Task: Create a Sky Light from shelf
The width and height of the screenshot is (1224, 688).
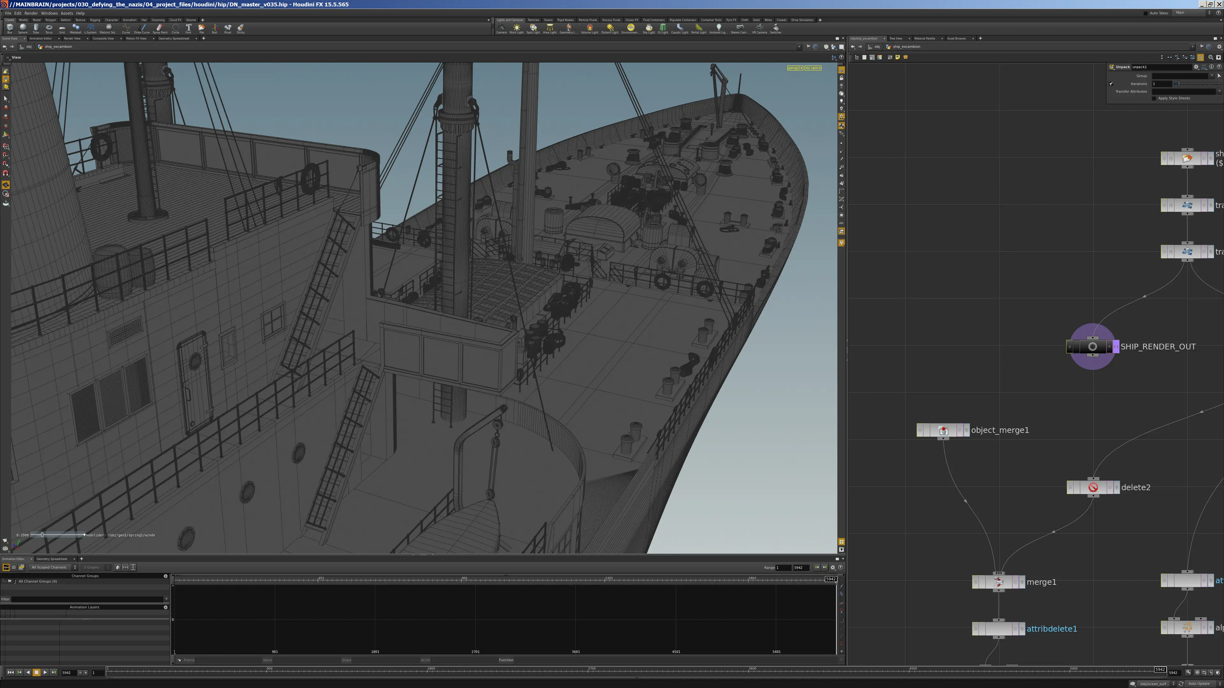Action: pyautogui.click(x=649, y=29)
